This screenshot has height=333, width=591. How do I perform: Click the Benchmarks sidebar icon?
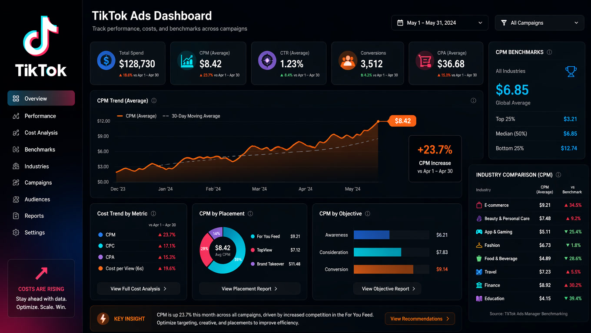(x=16, y=150)
